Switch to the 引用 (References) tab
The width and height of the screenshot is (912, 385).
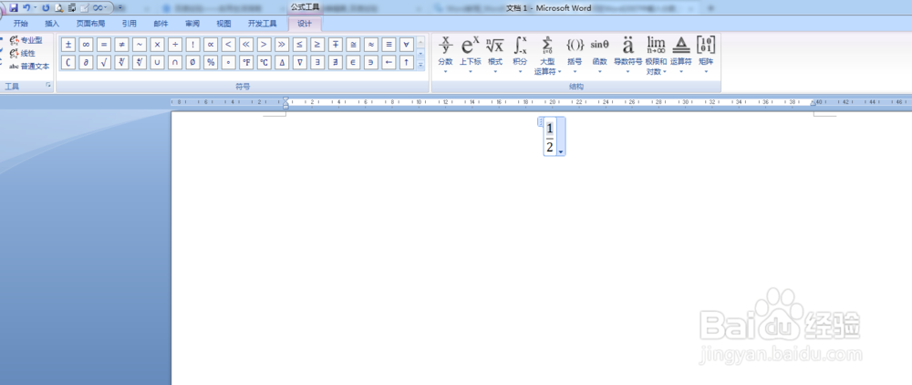[130, 24]
